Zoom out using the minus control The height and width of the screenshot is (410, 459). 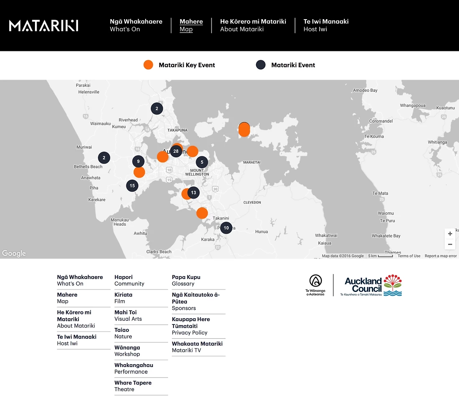pyautogui.click(x=450, y=244)
